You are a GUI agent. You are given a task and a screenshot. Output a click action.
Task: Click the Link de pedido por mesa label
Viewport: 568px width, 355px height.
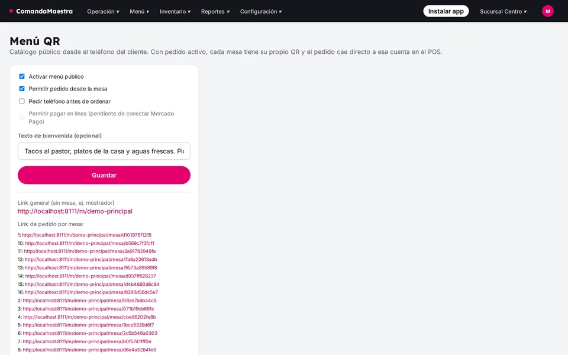pos(51,224)
